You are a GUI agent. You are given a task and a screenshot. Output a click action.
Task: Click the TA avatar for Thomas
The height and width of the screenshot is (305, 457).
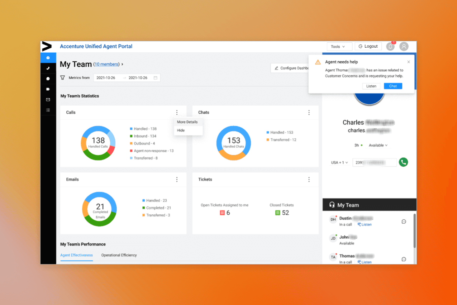[x=333, y=257]
